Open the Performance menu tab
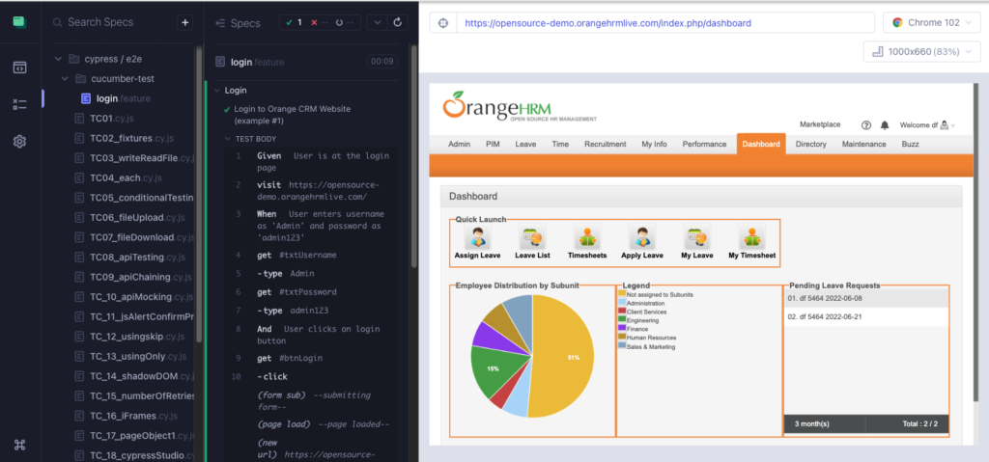The image size is (989, 462). [704, 144]
